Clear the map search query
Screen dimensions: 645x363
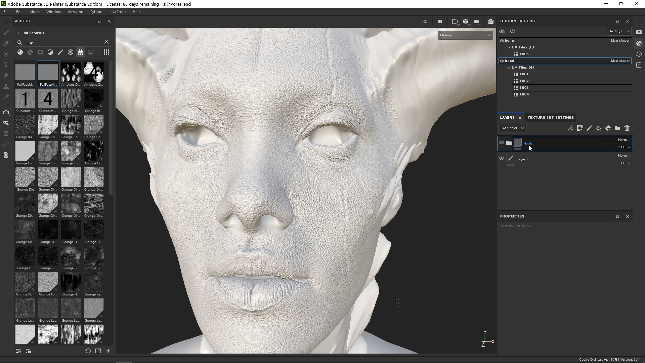point(106,42)
